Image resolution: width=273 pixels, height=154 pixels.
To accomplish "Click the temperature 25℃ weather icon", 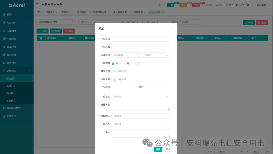I will click(x=207, y=5).
